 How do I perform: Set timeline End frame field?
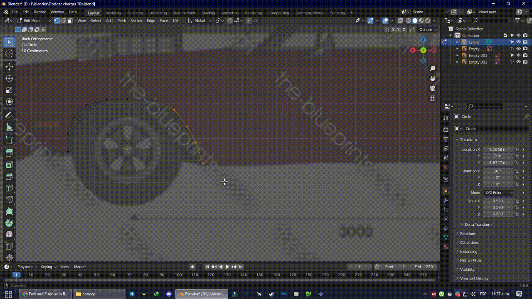(x=424, y=267)
